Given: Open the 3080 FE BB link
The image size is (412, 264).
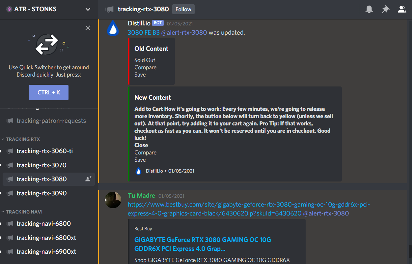Looking at the screenshot, I should (x=144, y=32).
